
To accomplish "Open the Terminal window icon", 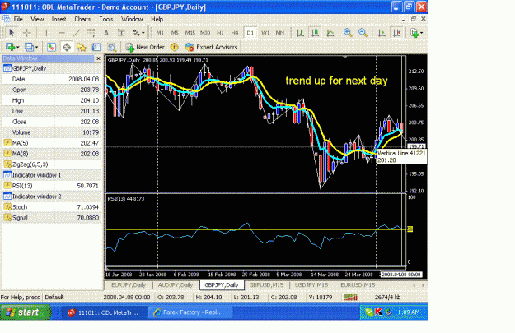I will (96, 47).
